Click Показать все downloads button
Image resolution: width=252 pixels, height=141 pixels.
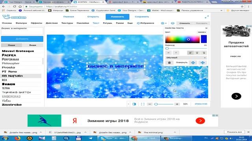click(x=234, y=132)
